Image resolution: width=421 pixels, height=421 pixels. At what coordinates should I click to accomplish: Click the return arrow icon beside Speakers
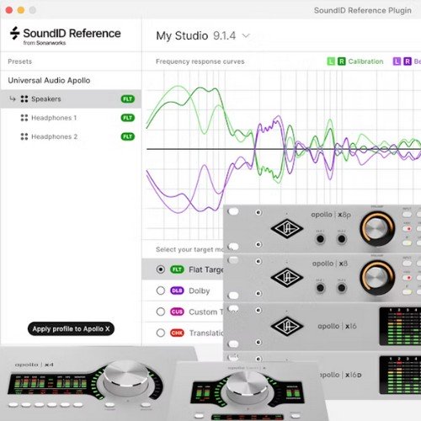click(x=13, y=99)
